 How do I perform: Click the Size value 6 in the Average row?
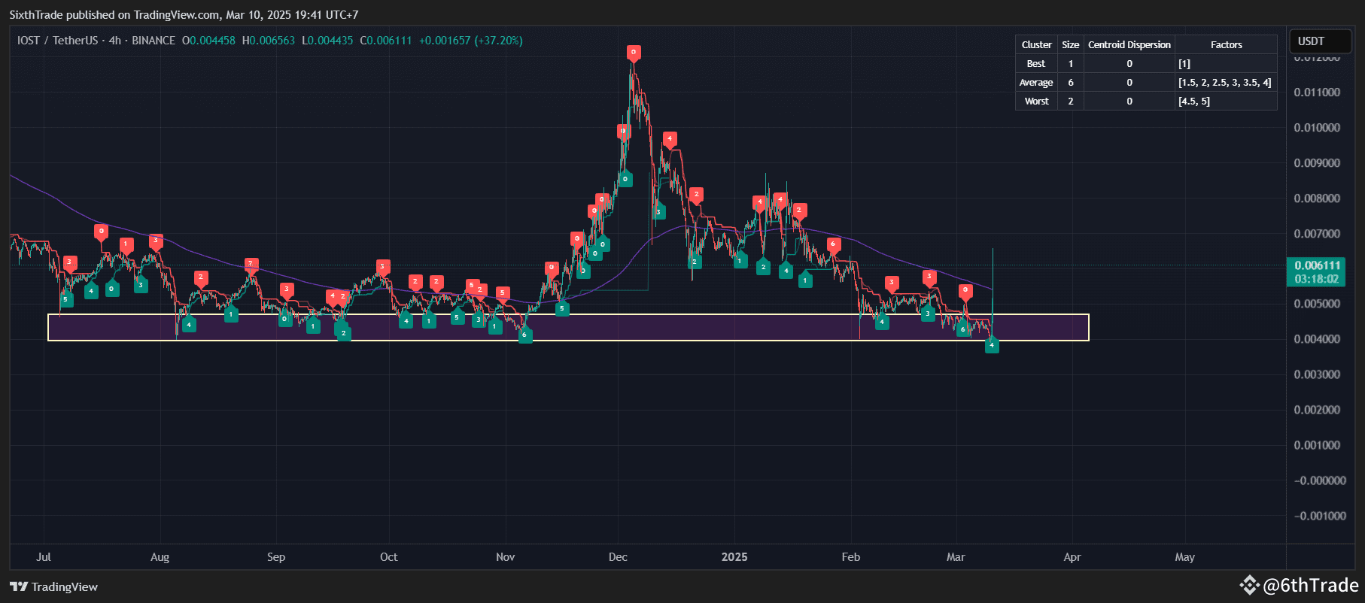(1071, 83)
